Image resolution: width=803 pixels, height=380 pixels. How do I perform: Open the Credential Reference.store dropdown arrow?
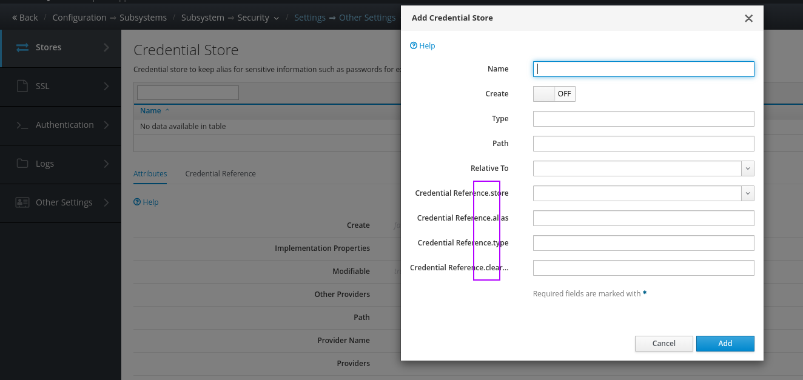[748, 193]
